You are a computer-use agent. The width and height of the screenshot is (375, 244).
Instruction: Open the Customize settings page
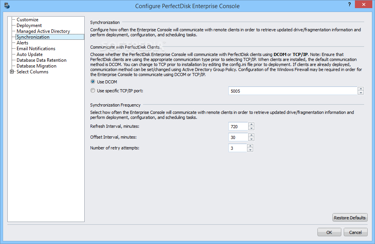pos(27,20)
